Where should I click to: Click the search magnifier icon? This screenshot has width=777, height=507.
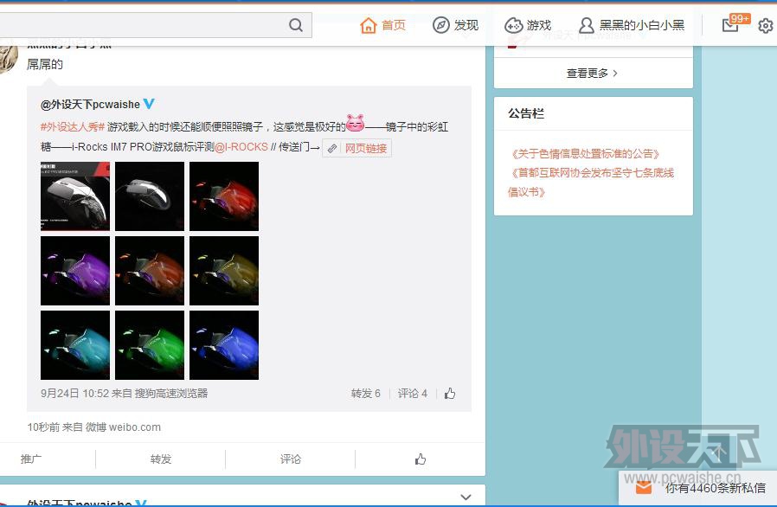pyautogui.click(x=296, y=25)
